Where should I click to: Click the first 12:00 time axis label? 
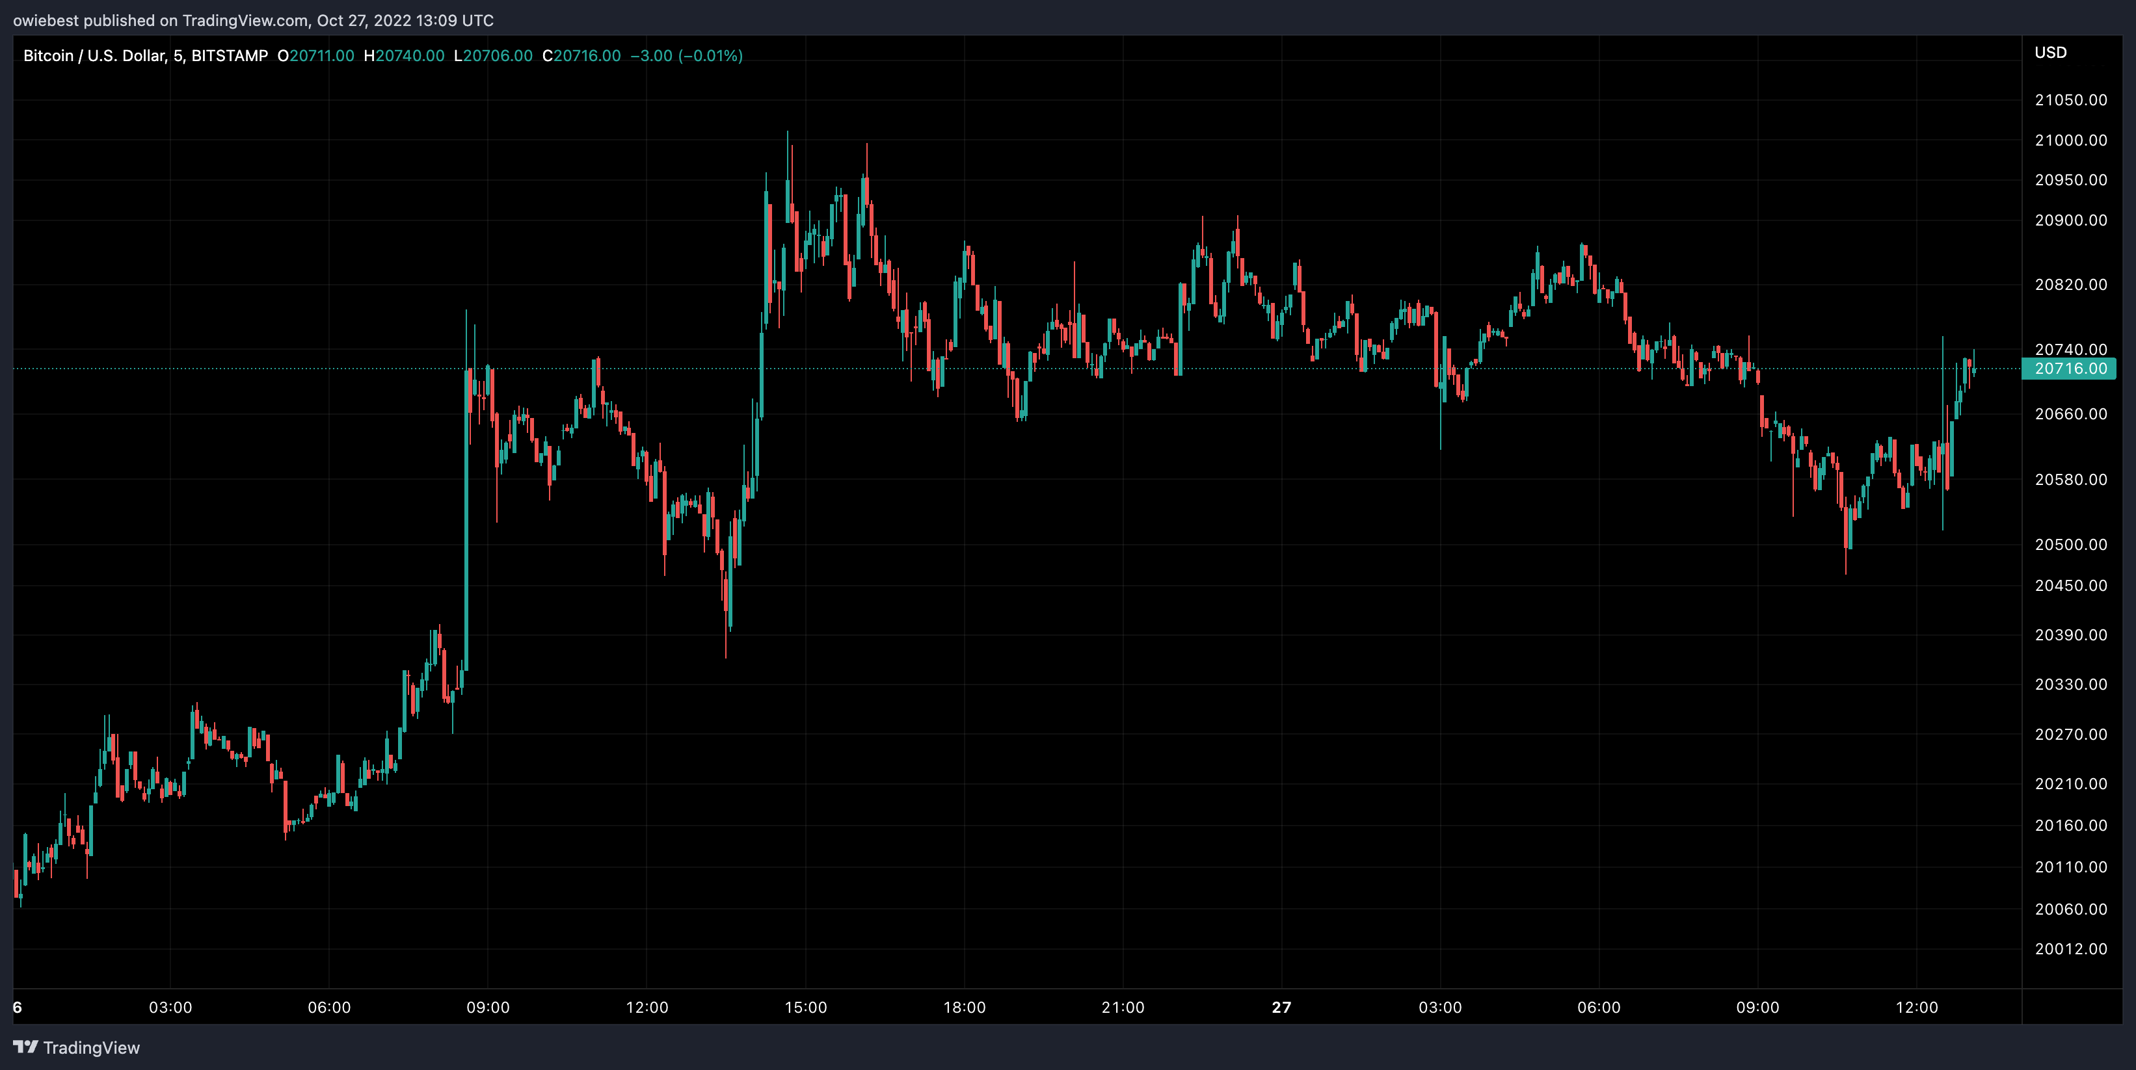(647, 1007)
